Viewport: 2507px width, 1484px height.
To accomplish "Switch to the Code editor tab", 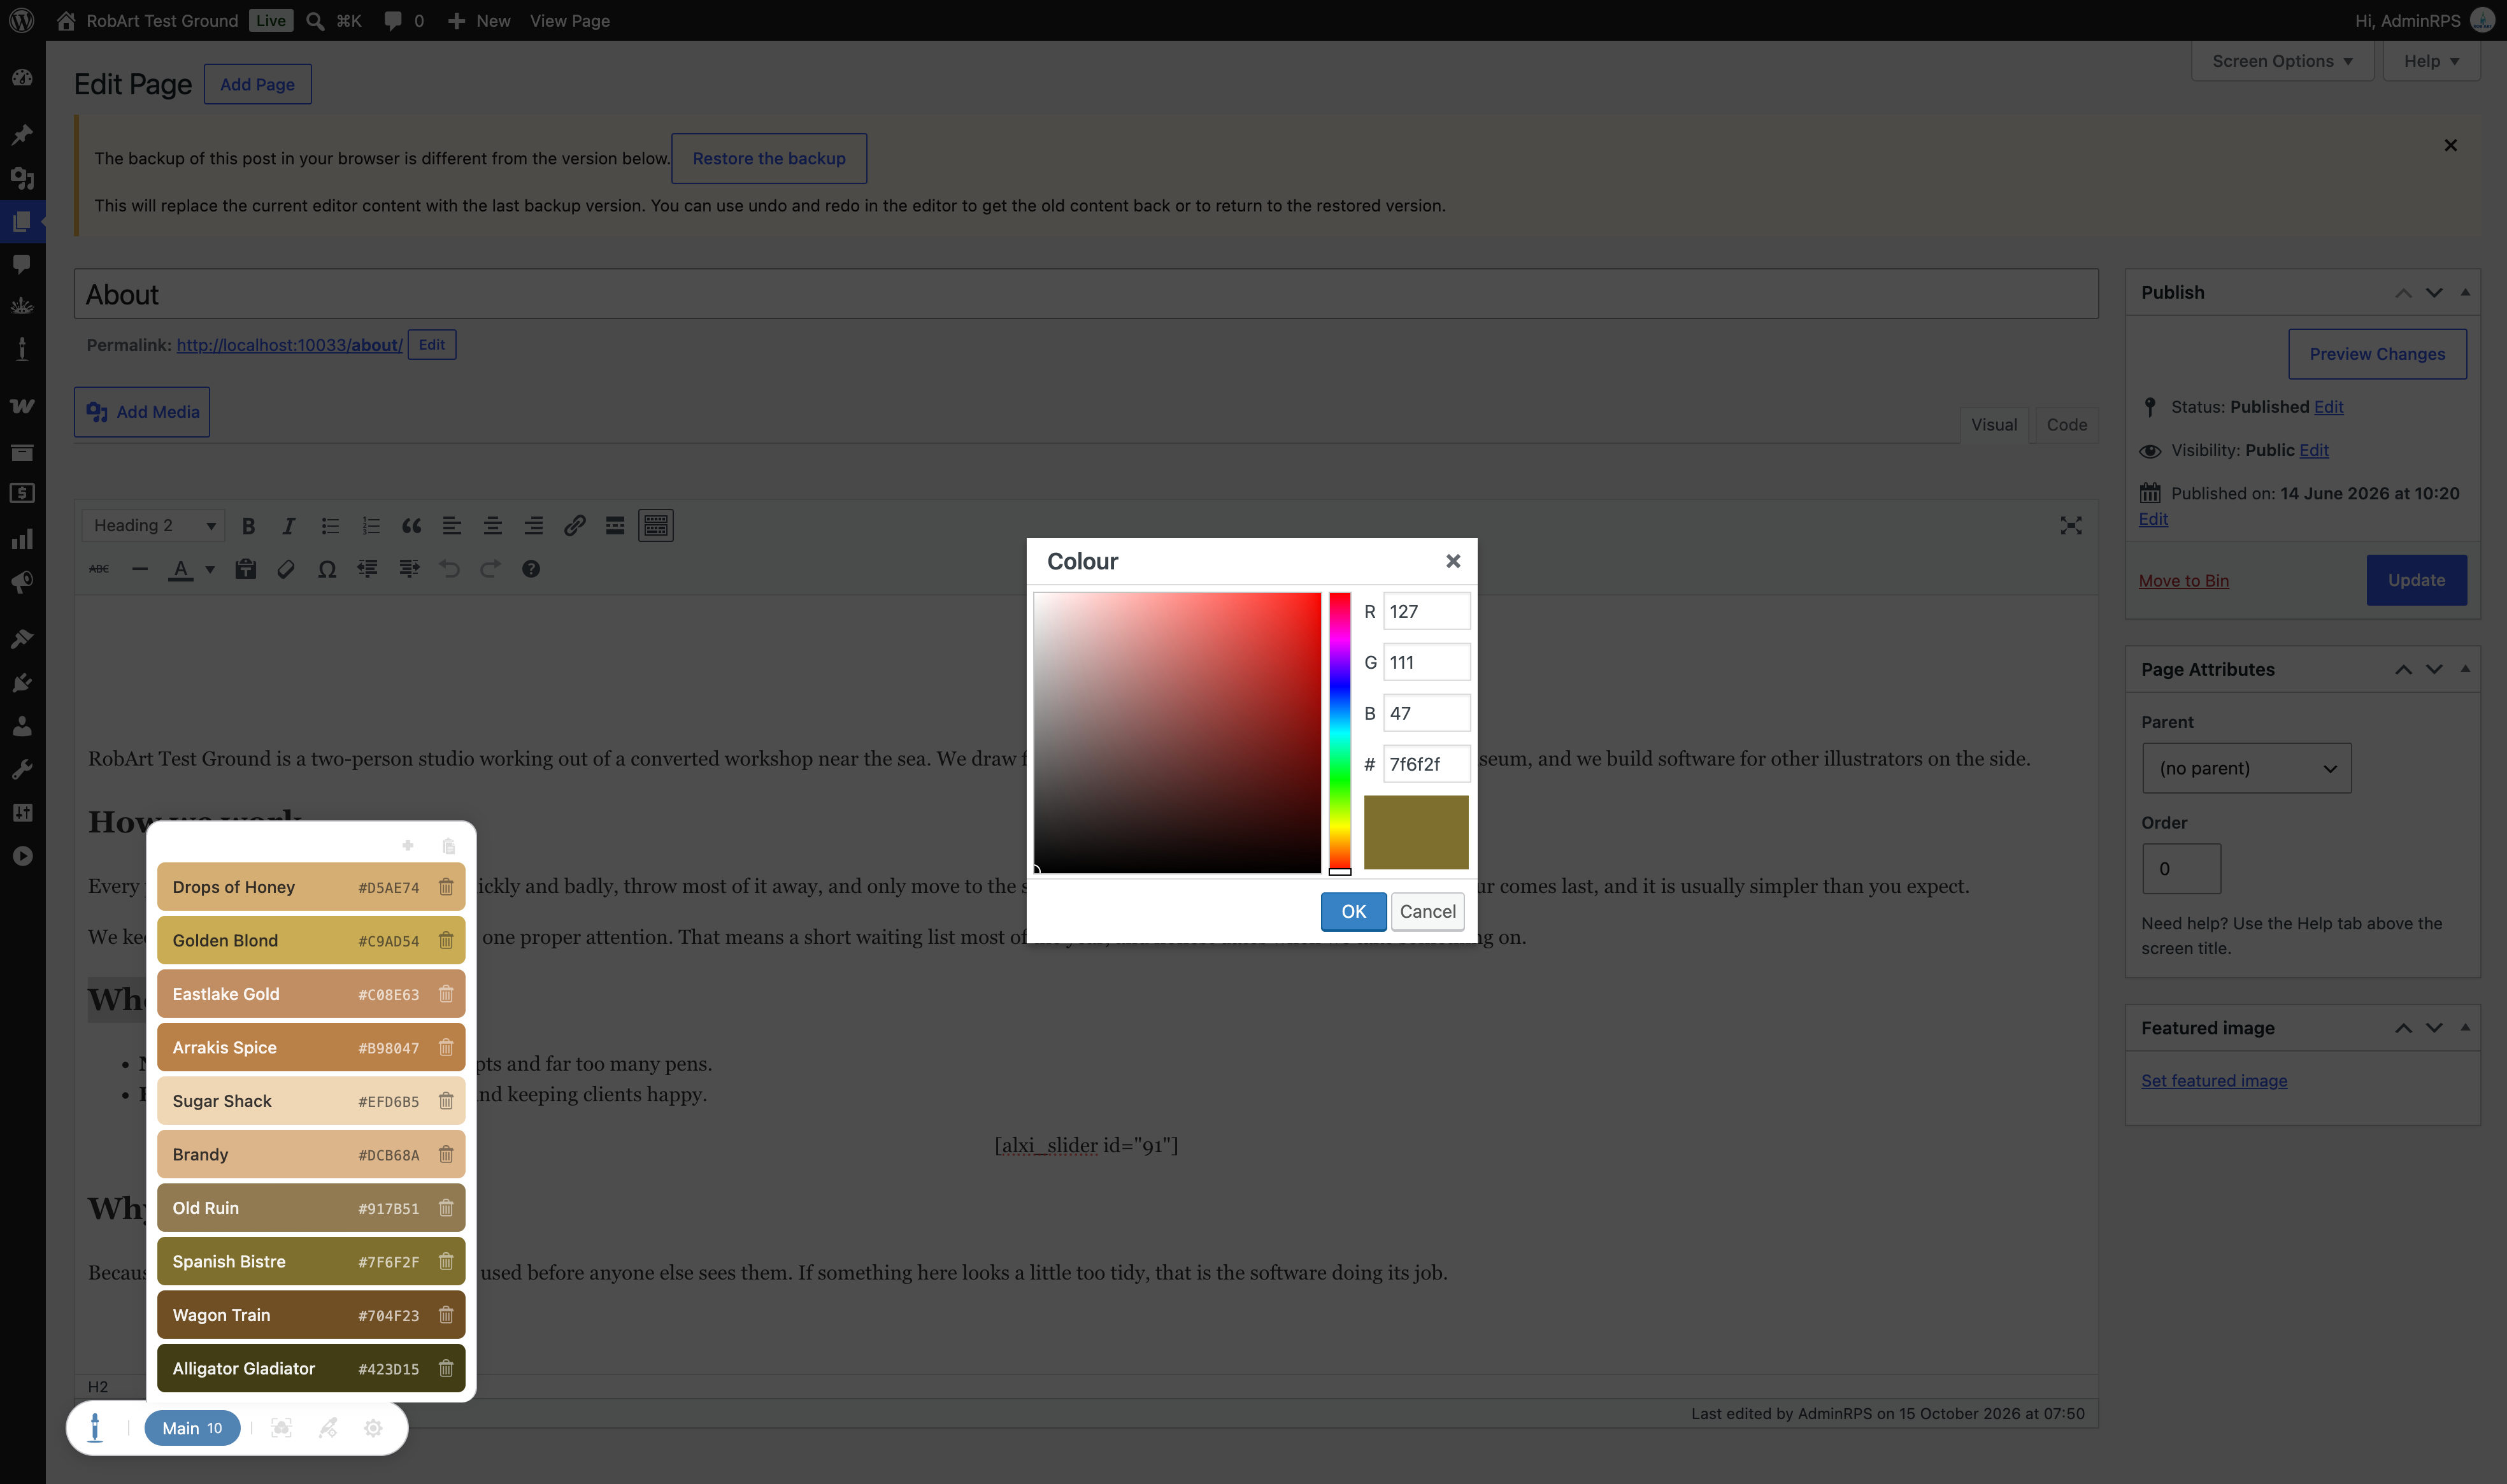I will click(2066, 424).
